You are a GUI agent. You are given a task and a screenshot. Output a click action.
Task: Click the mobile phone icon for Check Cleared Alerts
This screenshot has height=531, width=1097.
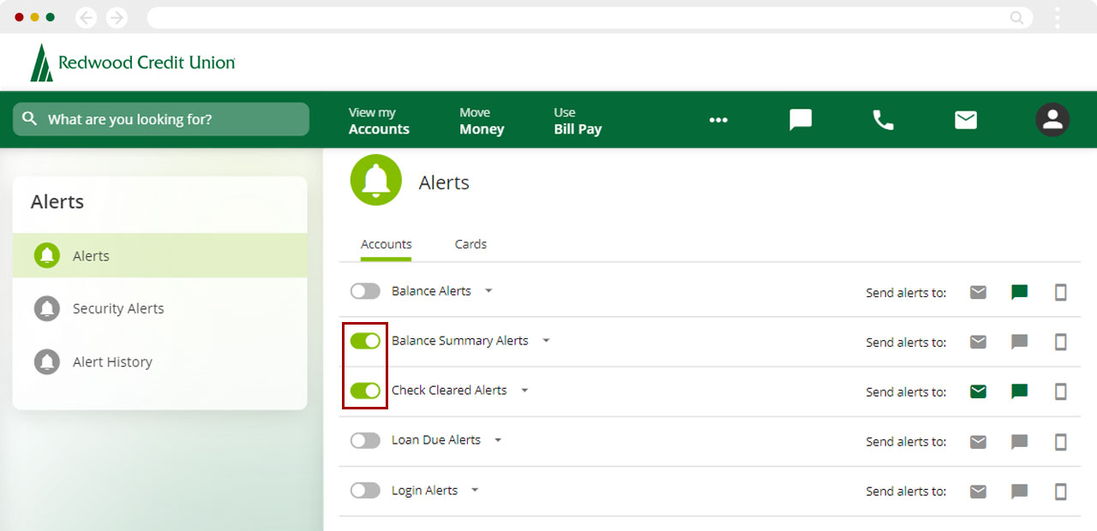[x=1060, y=392]
